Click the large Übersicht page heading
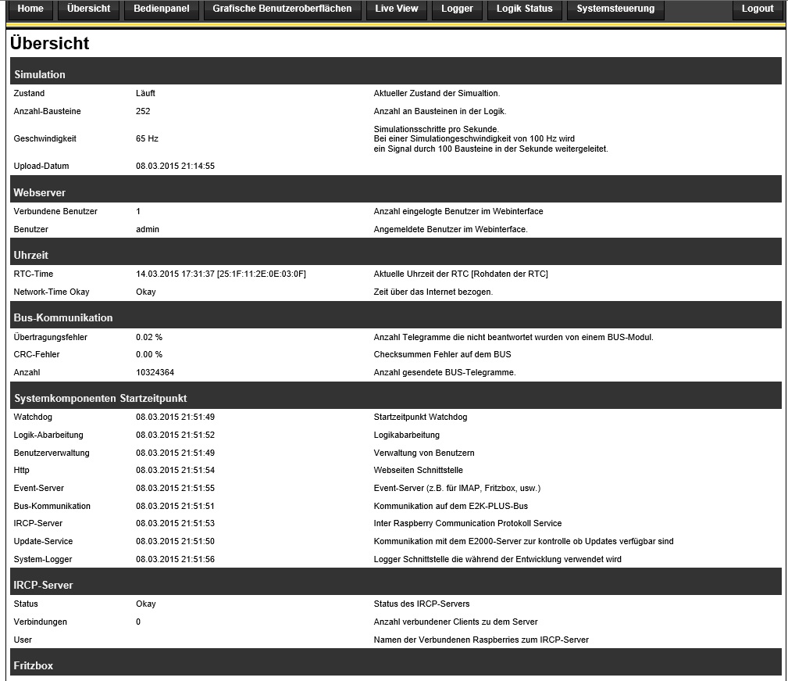Screen dimensions: 788x681 50,44
